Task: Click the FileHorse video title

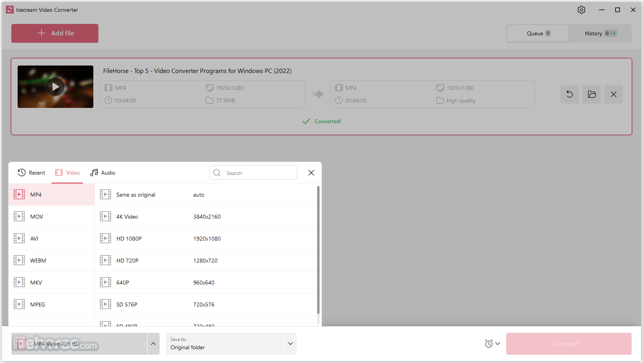Action: coord(197,71)
